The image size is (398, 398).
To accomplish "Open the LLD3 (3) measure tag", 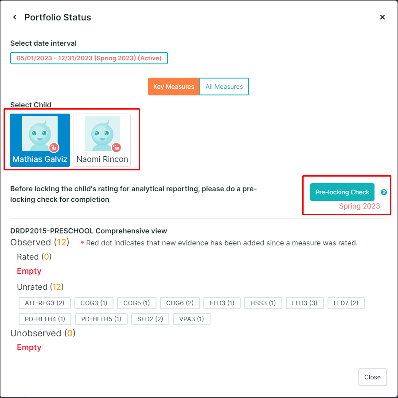I will click(304, 303).
